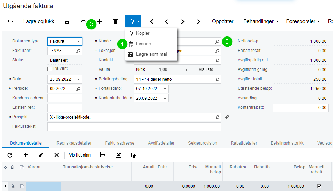Click Lagre og lukk button
The image size is (333, 193).
pyautogui.click(x=39, y=21)
